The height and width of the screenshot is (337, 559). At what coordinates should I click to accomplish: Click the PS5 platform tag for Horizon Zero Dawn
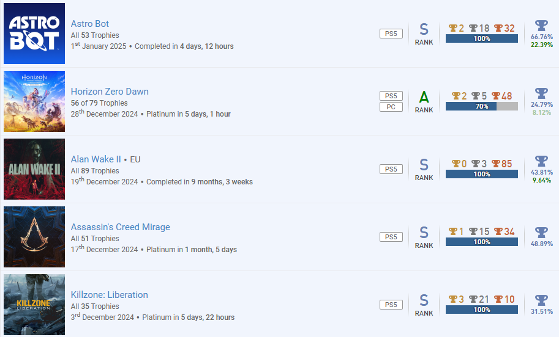pos(391,96)
